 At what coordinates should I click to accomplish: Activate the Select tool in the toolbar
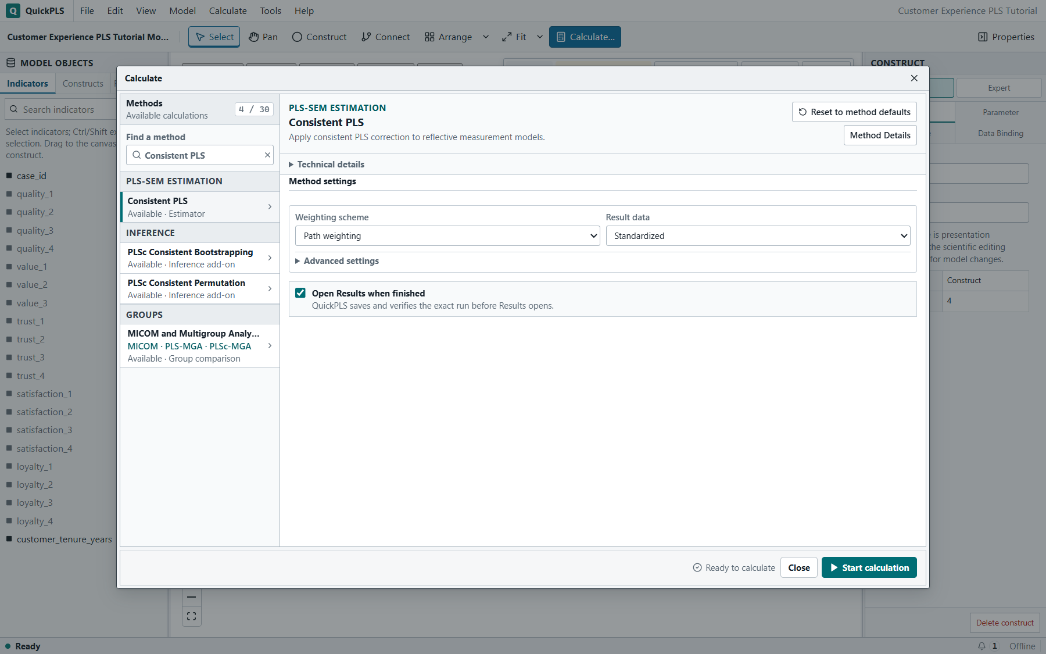(x=214, y=37)
